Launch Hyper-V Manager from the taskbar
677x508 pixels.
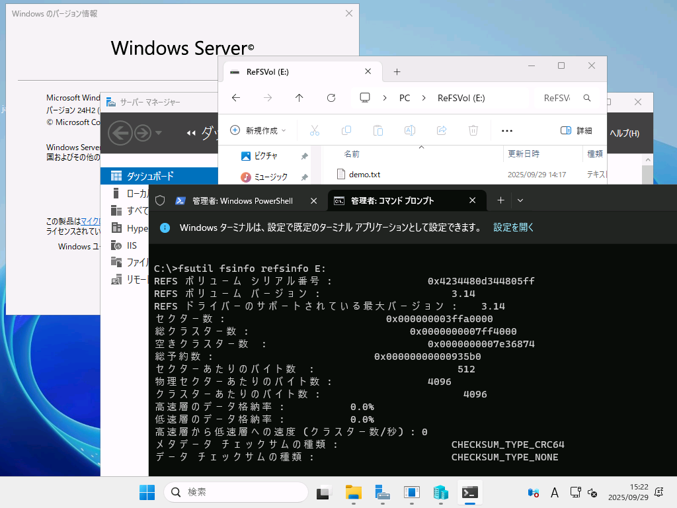(x=440, y=492)
